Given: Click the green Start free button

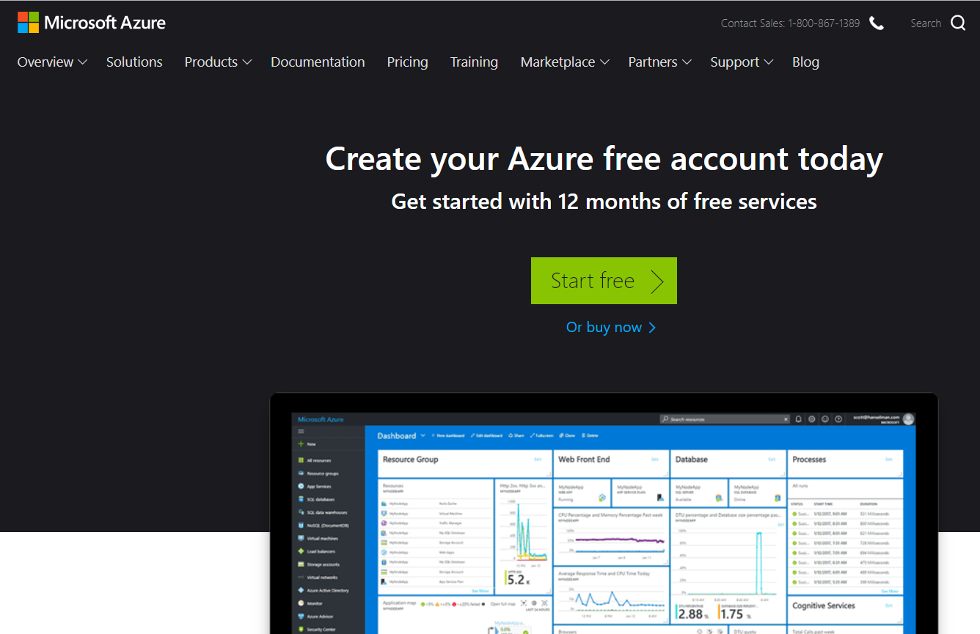Looking at the screenshot, I should 604,281.
